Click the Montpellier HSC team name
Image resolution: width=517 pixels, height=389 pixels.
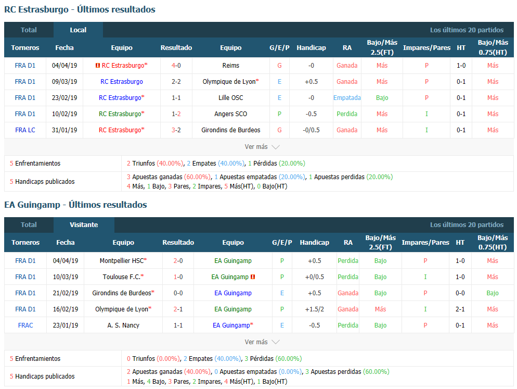pyautogui.click(x=122, y=261)
